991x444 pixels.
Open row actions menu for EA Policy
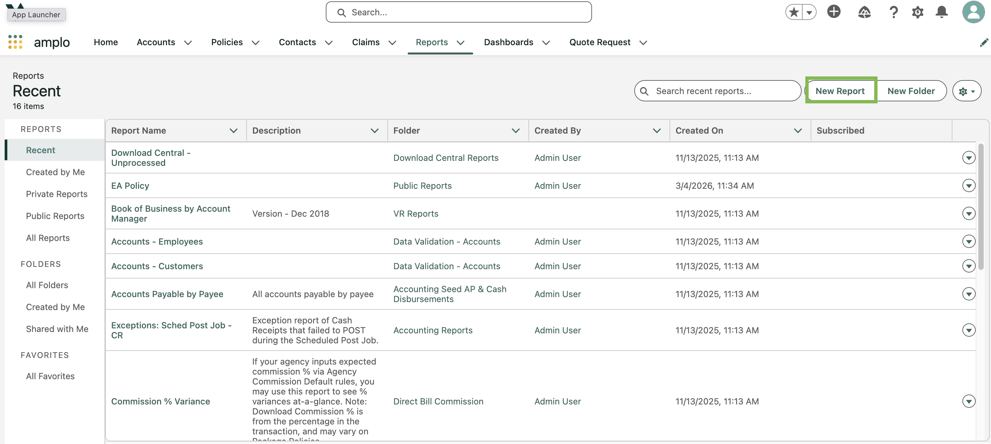pyautogui.click(x=968, y=185)
